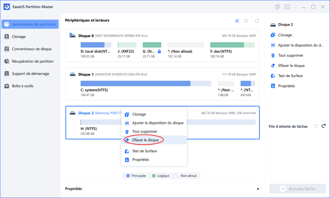Click the Aucune tâche execute button

pyautogui.click(x=297, y=189)
